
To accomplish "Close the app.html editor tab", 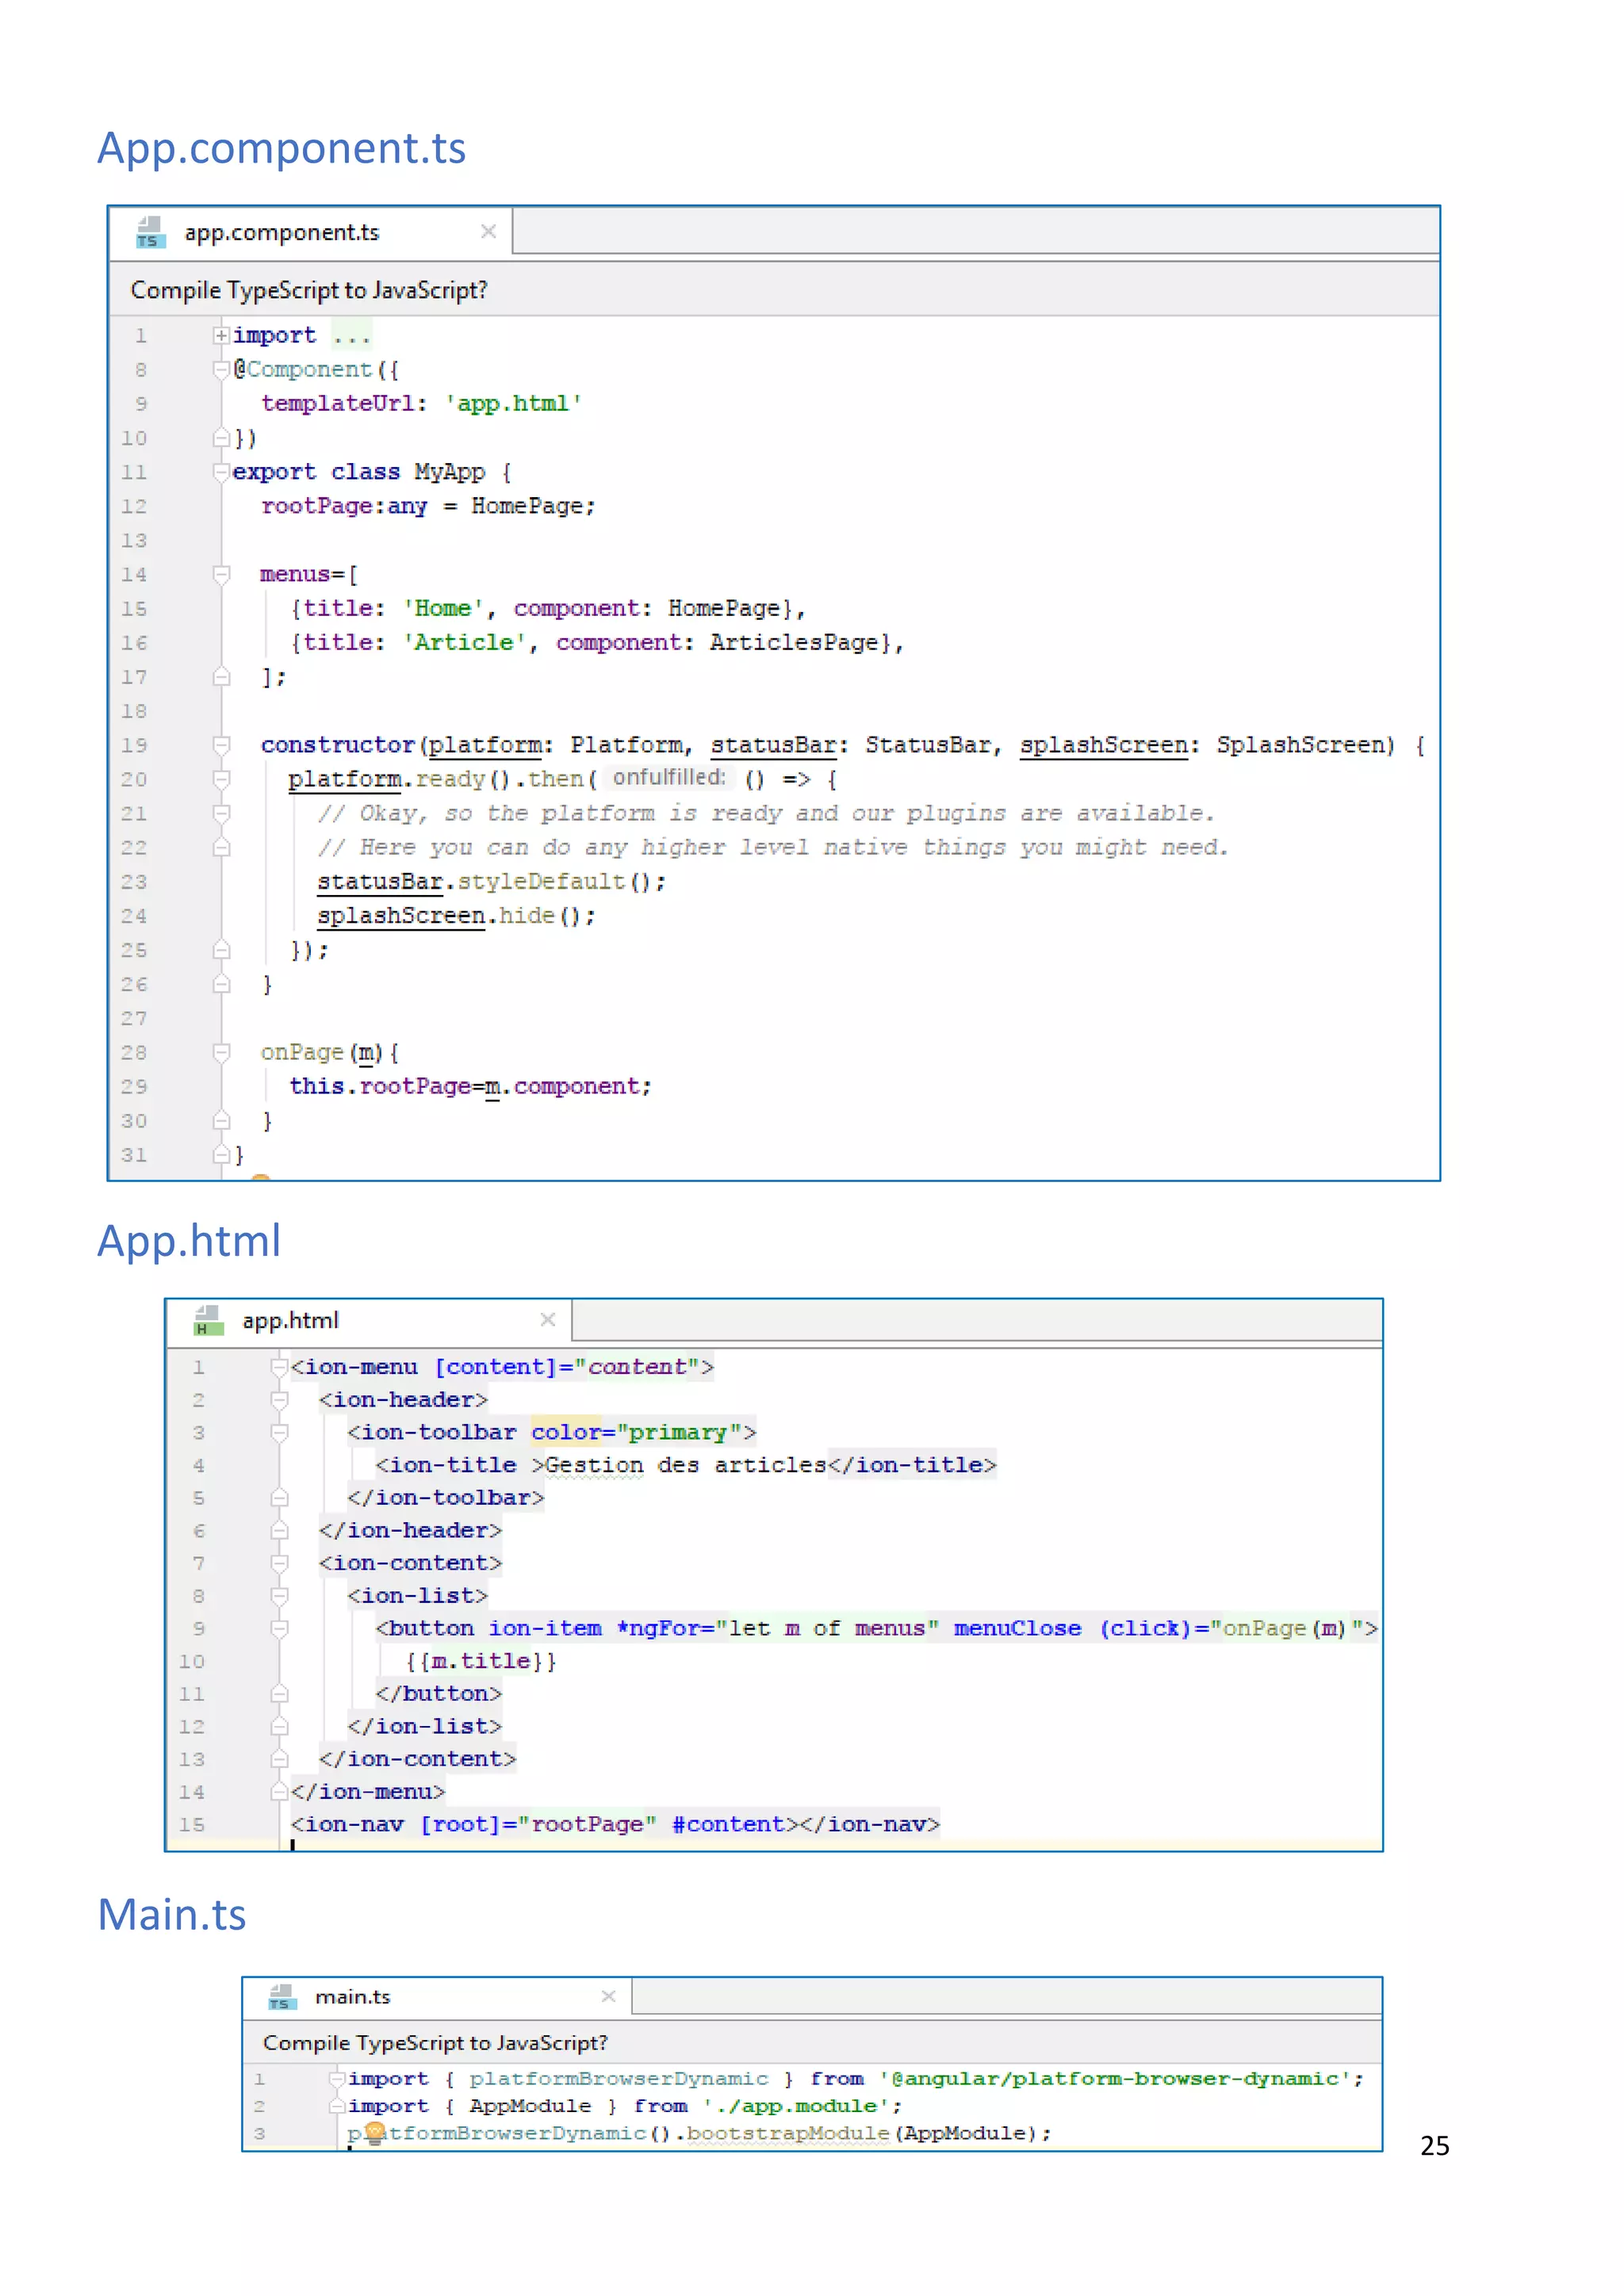I will [x=547, y=1320].
